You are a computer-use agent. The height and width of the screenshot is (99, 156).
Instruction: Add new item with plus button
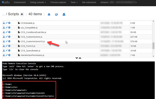tap(22, 14)
